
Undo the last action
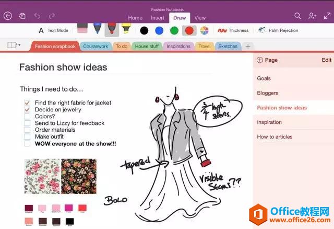(x=37, y=16)
